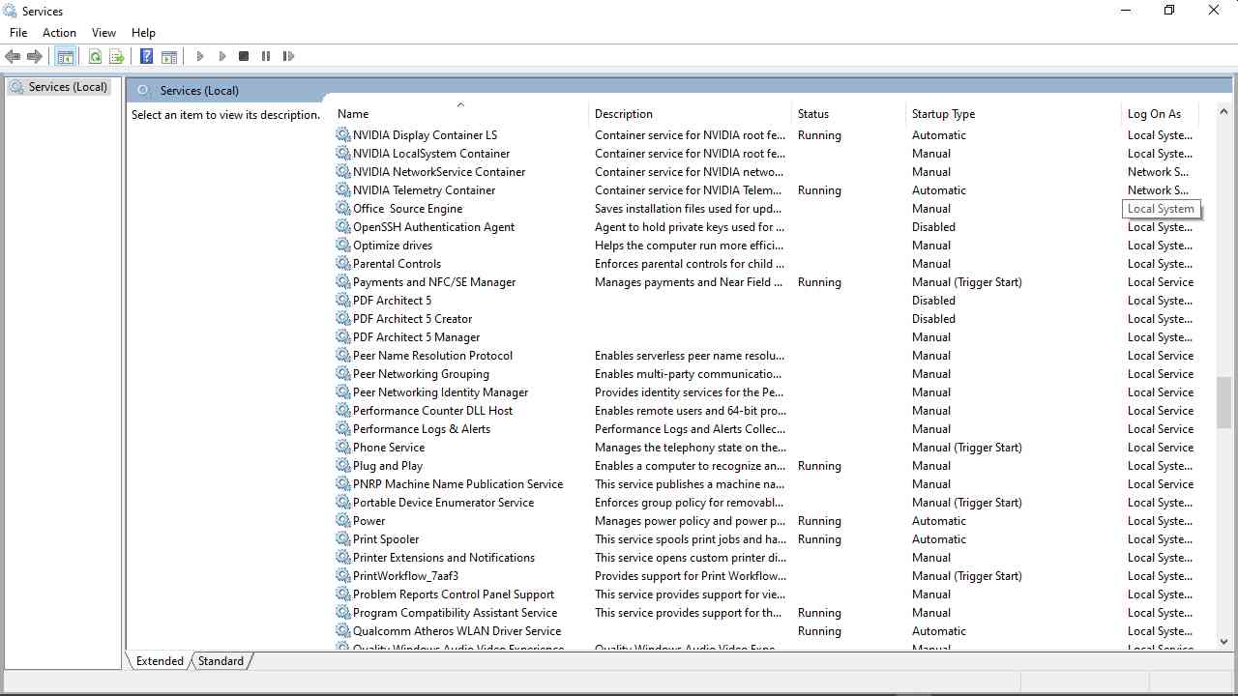
Task: Open the Help toolbar icon
Action: [x=146, y=57]
